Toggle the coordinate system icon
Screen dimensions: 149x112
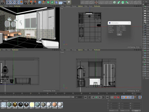[21, 2]
